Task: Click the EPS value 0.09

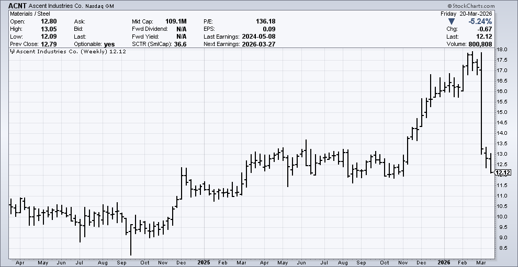Action: pyautogui.click(x=269, y=29)
